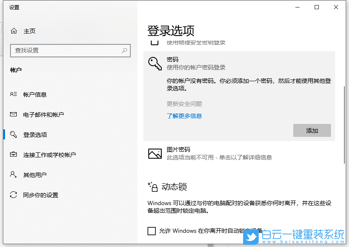Enable 允许 Windows 在你离开时自动锁定设备
The height and width of the screenshot is (247, 349).
coord(152,231)
